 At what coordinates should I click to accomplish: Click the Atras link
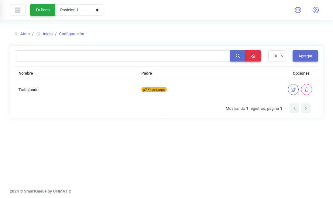[25, 34]
